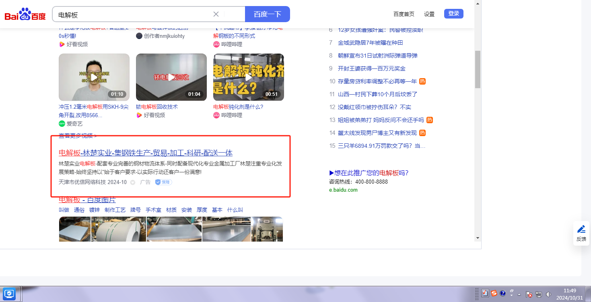Open the document checklist tray icon
Viewport: 591px width, 302px height.
[485, 294]
